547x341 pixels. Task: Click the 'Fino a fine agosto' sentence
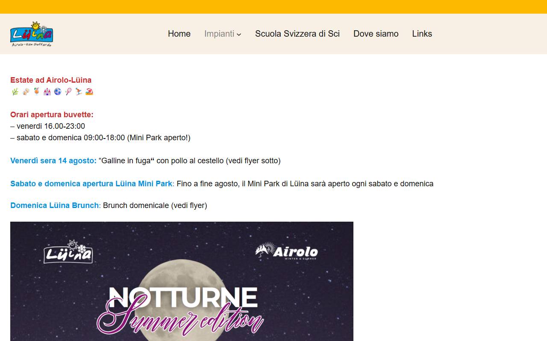point(305,184)
